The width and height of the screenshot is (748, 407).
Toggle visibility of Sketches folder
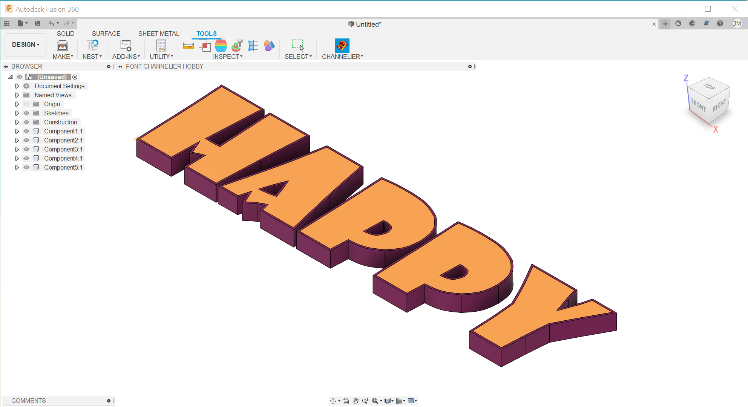26,113
